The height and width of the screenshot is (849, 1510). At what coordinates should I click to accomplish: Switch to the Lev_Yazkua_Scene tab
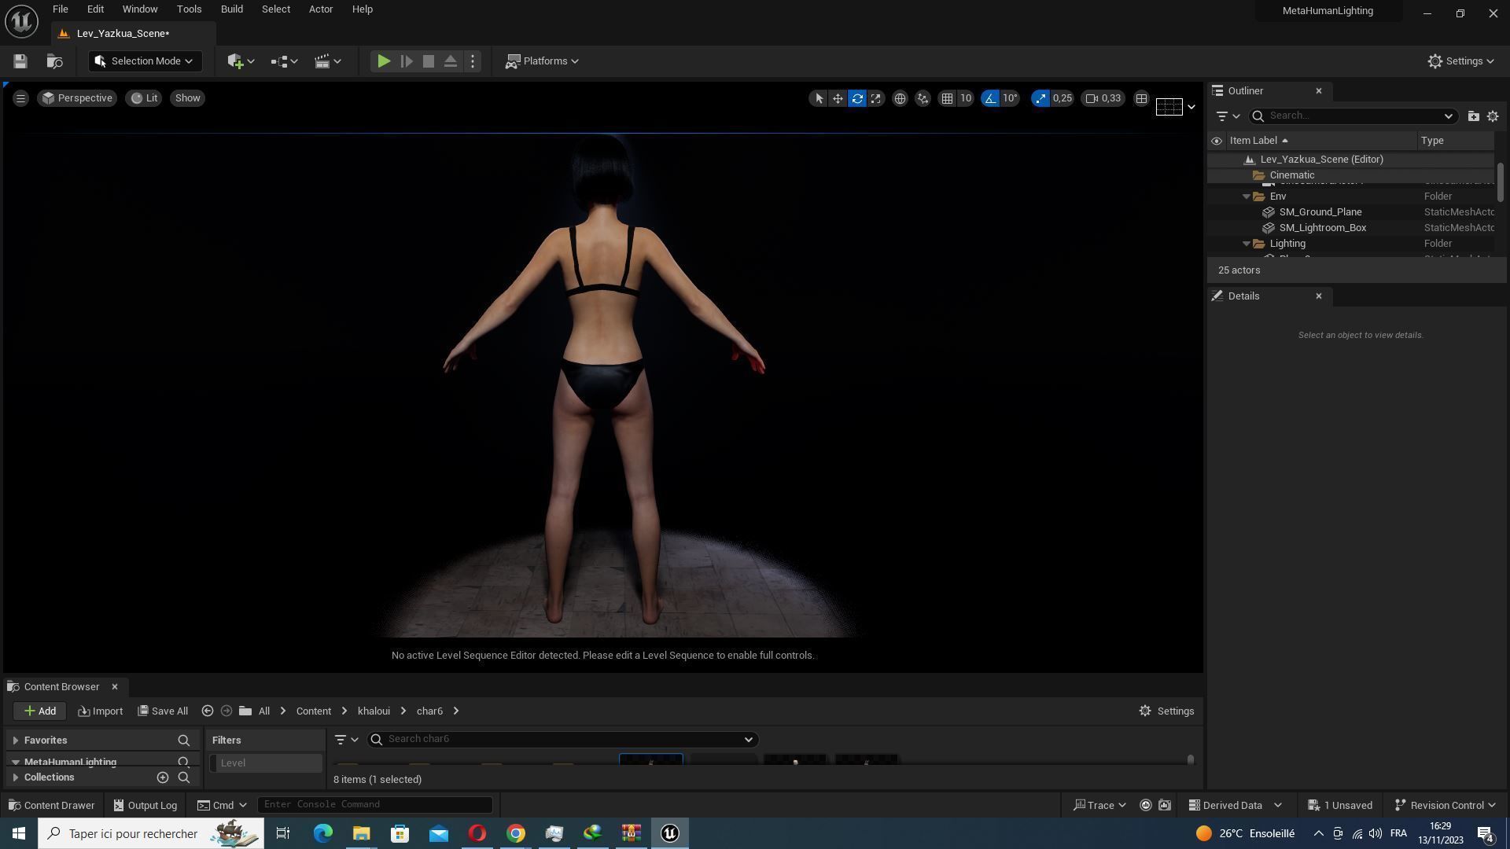tap(123, 34)
